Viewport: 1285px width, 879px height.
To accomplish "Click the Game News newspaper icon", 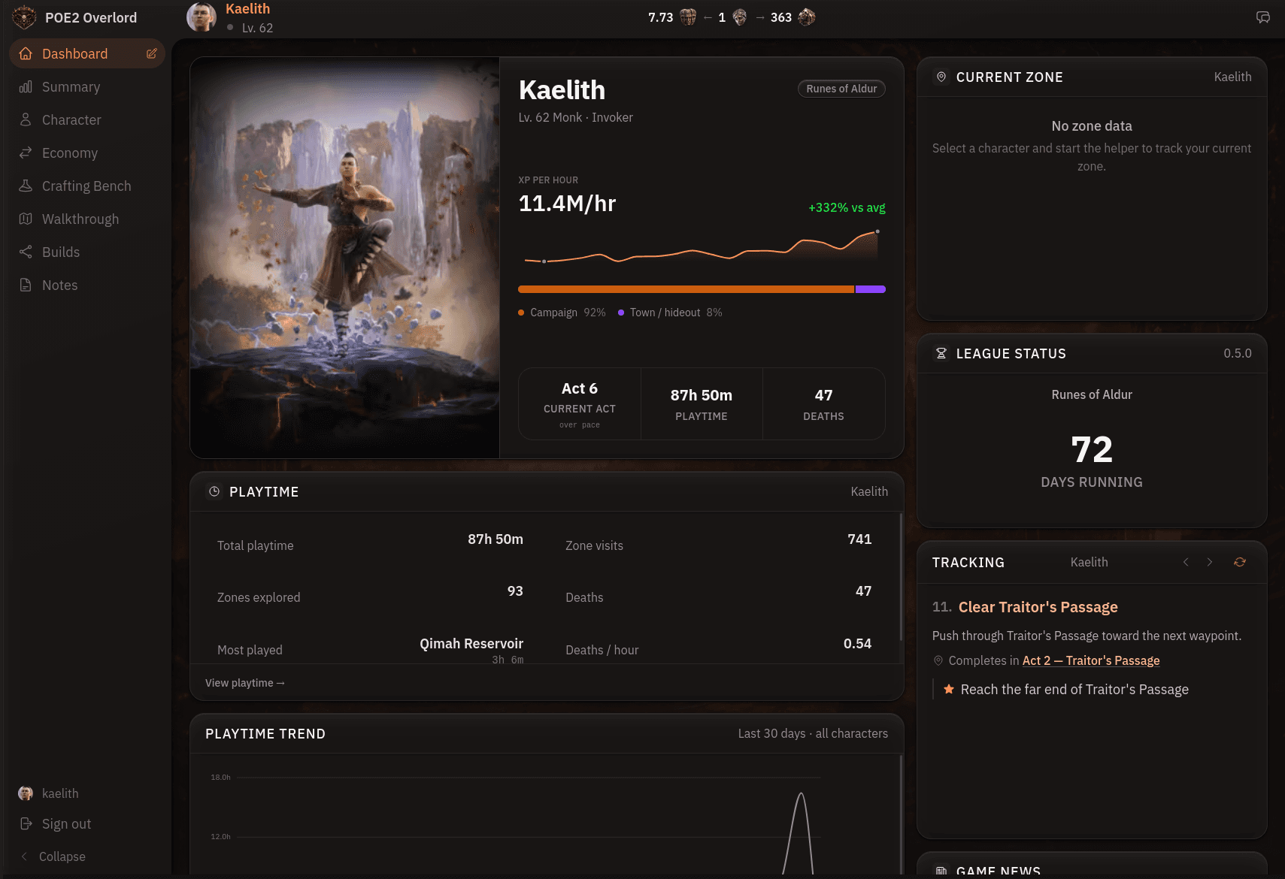I will click(x=941, y=871).
